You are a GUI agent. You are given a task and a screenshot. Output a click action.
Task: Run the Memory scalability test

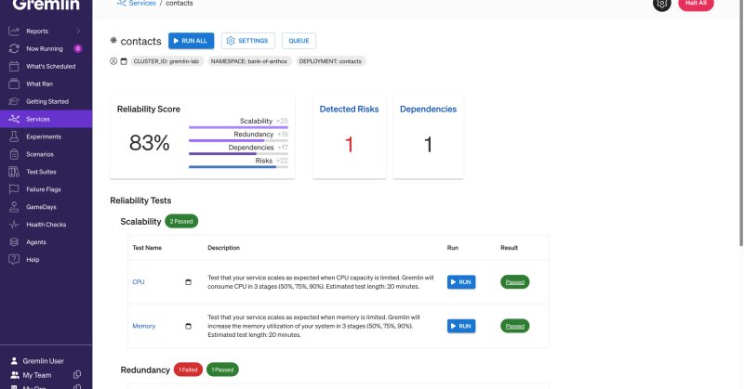pos(461,326)
